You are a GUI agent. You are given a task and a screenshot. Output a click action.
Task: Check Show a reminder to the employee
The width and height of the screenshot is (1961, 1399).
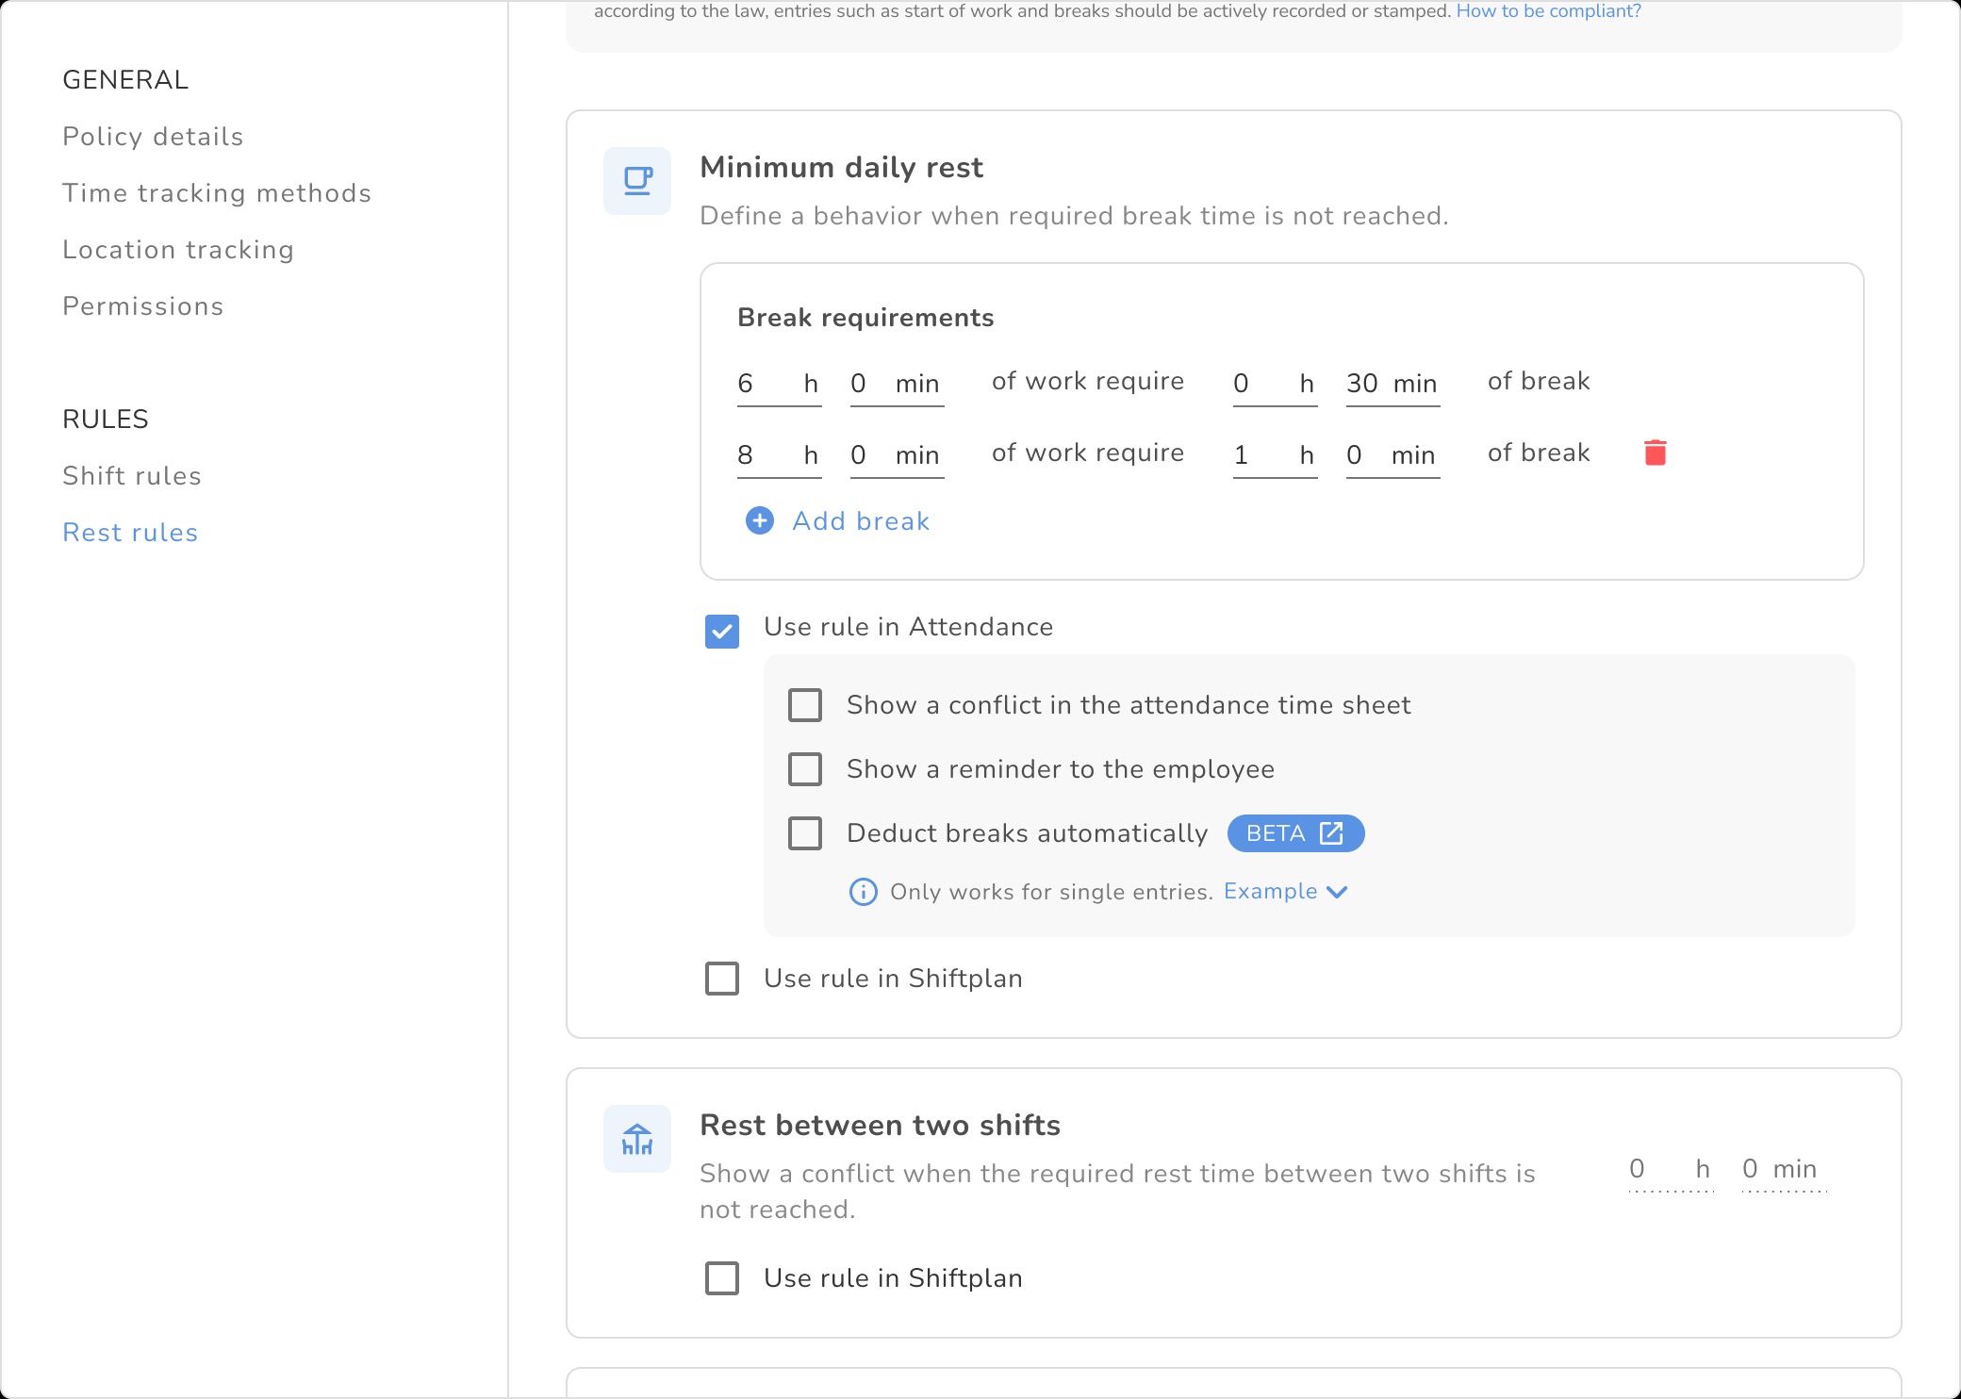point(805,769)
